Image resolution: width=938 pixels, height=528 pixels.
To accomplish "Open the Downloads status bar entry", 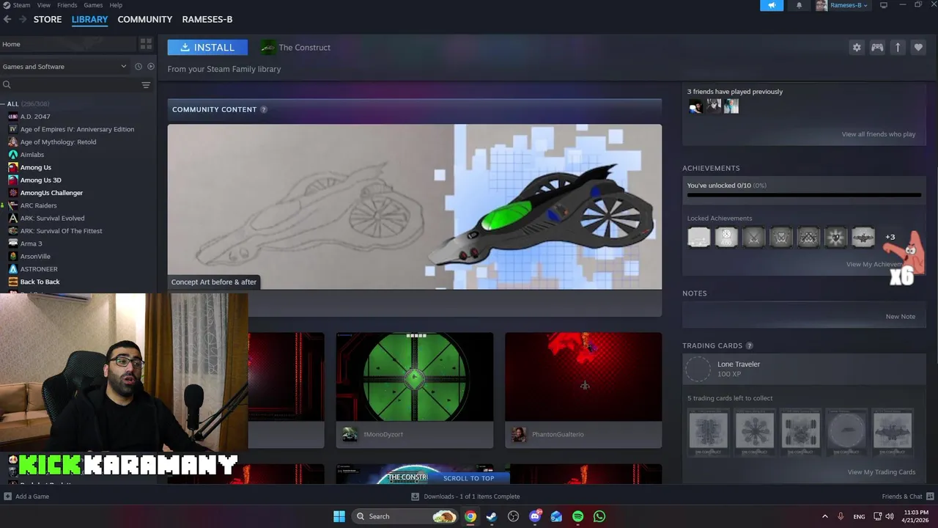I will [x=465, y=496].
